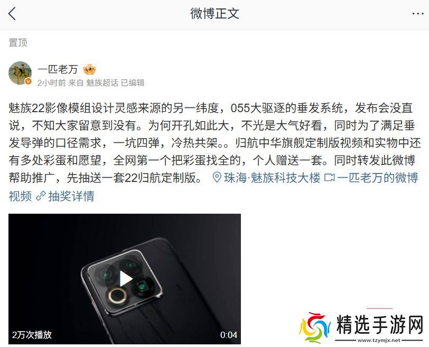Tap the 2万次播放 play count
Screen dimensions: 429x347
(x=32, y=335)
